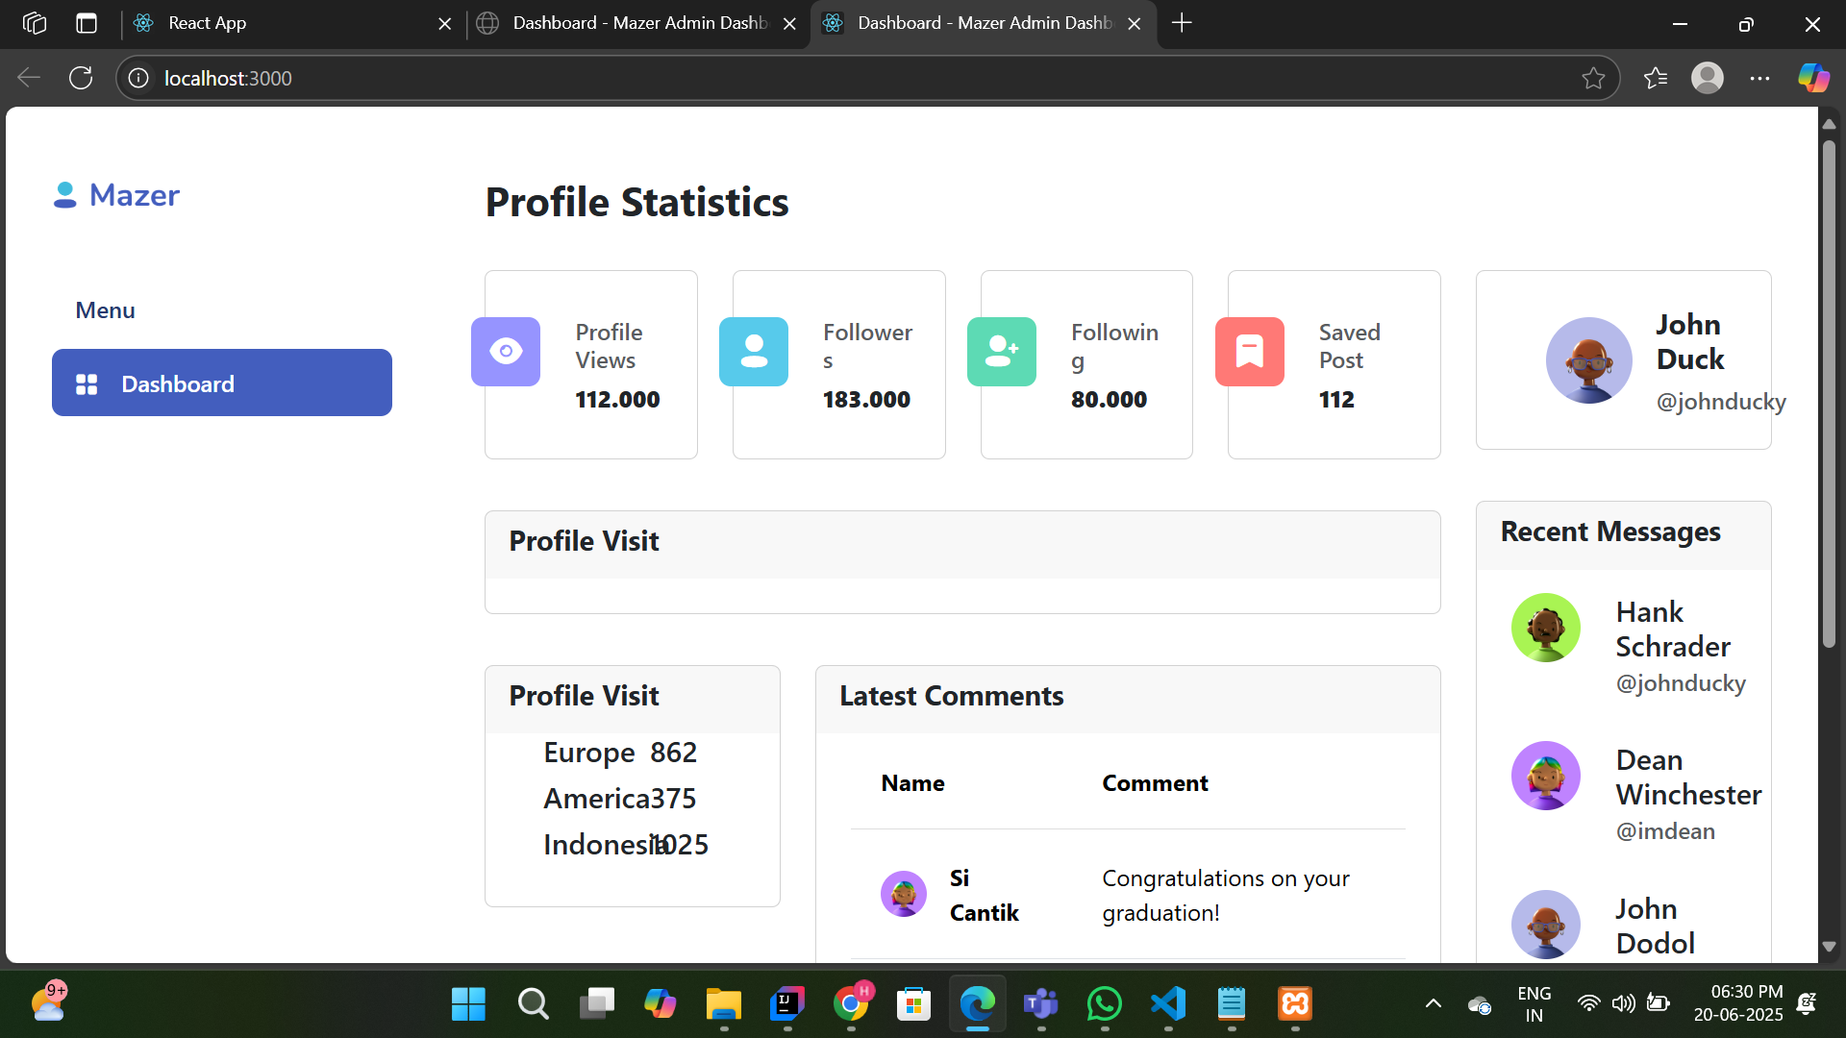Click the green Following add-user icon
Screen dimensions: 1846x1038
coord(1002,352)
